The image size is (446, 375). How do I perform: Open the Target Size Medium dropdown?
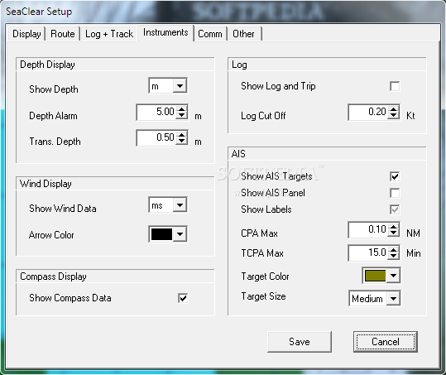click(x=393, y=299)
